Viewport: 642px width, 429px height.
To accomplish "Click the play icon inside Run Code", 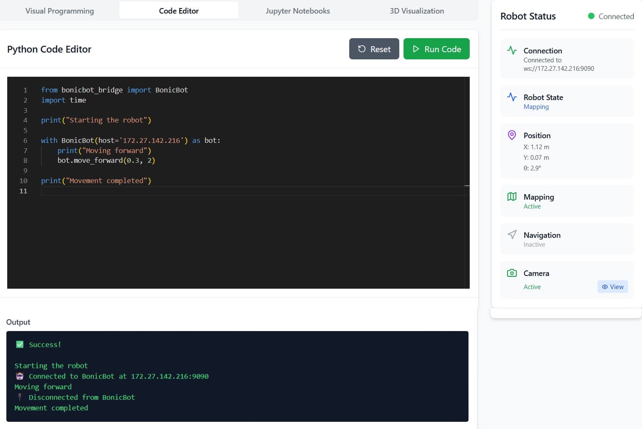I will click(416, 49).
